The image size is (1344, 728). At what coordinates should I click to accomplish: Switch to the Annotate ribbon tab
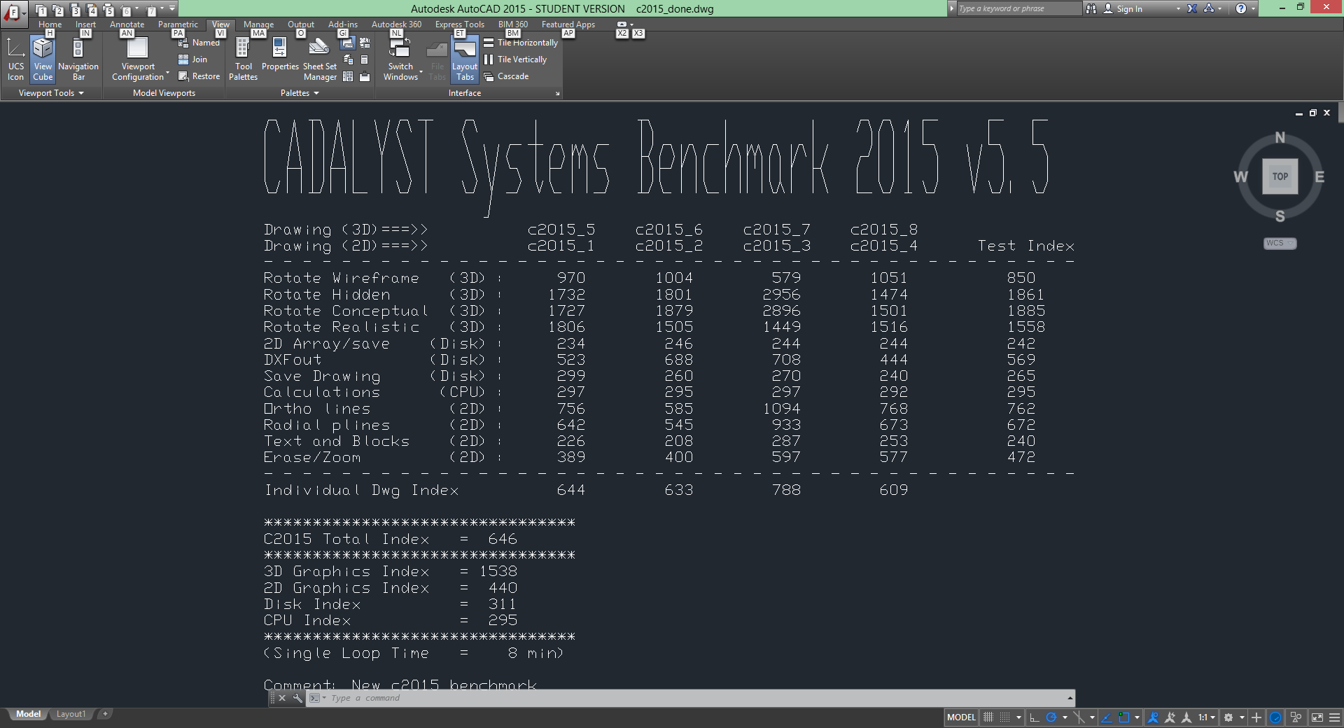[x=127, y=24]
